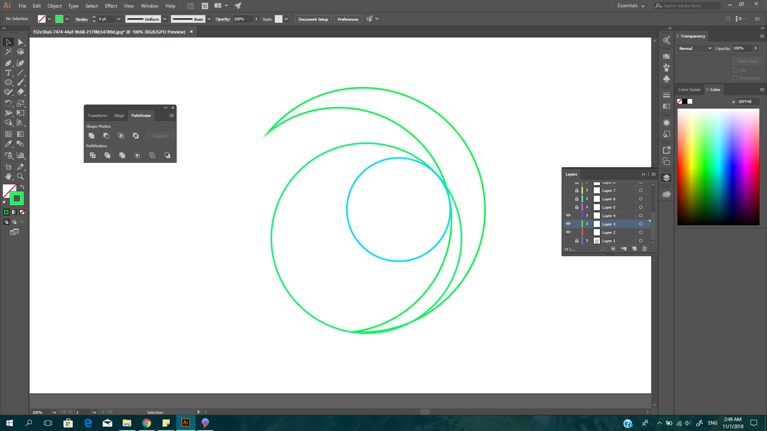This screenshot has height=431, width=767.
Task: Select the Selection tool arrow
Action: (x=8, y=42)
